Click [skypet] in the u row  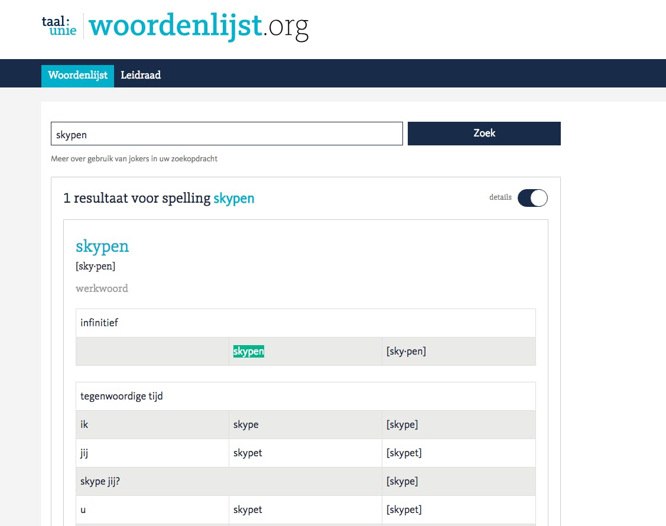404,510
